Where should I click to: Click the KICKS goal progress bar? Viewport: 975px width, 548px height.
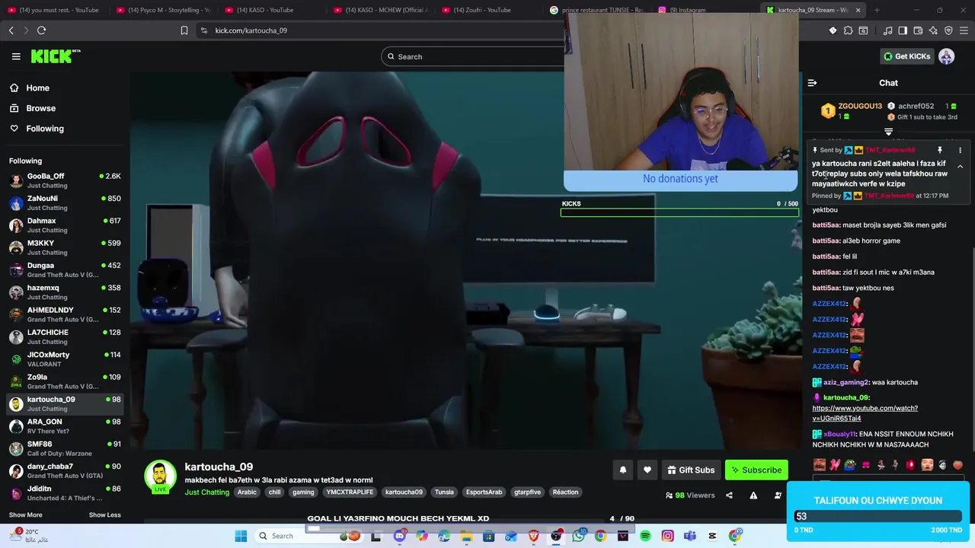pyautogui.click(x=679, y=212)
